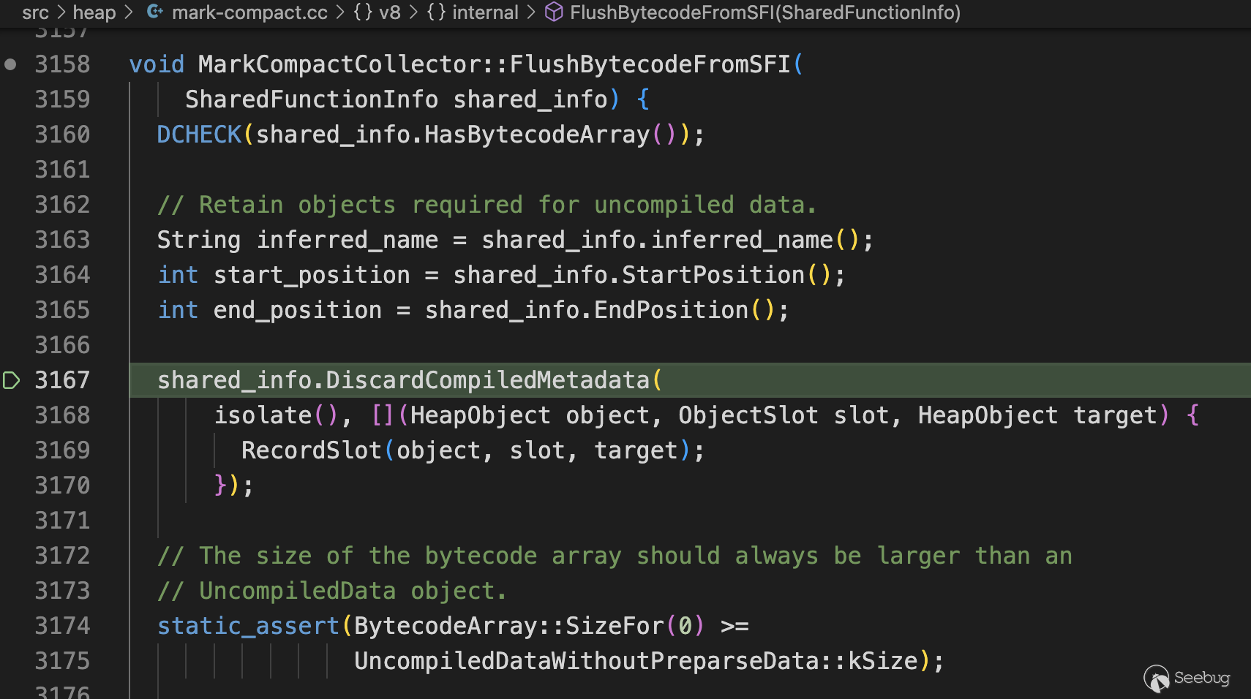
Task: Click the FlushBytecodeFromSFI method cube icon
Action: [554, 12]
